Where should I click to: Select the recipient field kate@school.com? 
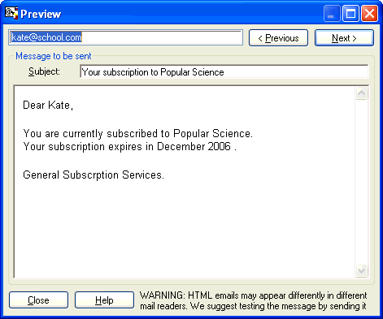click(x=125, y=37)
